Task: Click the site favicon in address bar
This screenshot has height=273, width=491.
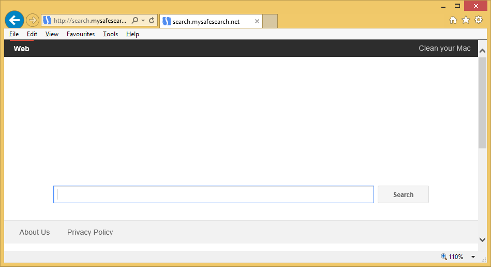Action: [47, 21]
